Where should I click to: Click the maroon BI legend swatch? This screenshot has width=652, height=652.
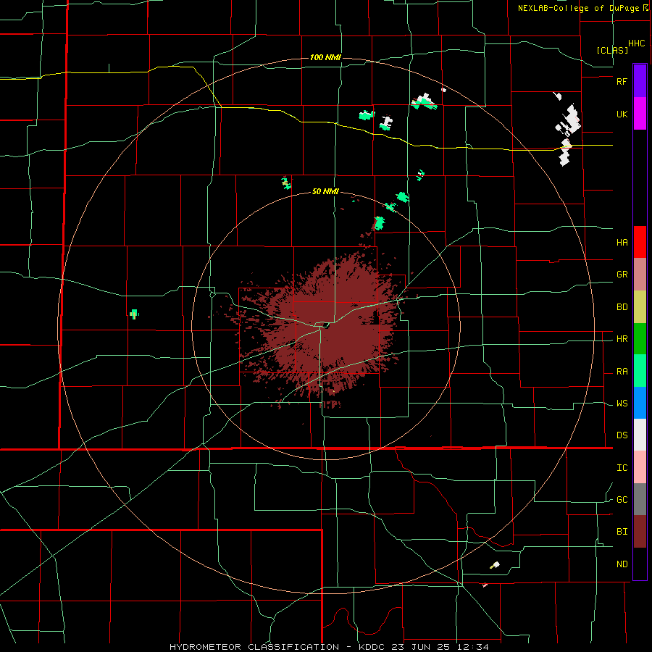tap(640, 532)
